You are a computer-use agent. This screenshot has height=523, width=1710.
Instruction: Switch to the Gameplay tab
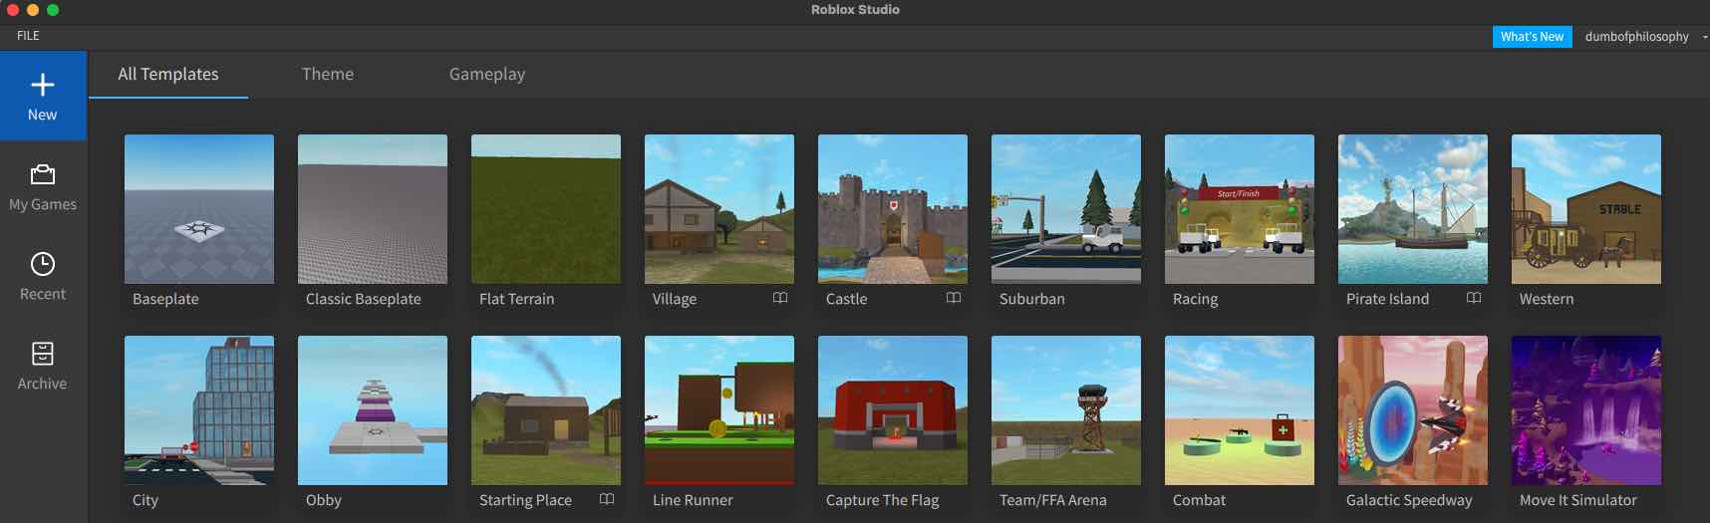pos(487,75)
